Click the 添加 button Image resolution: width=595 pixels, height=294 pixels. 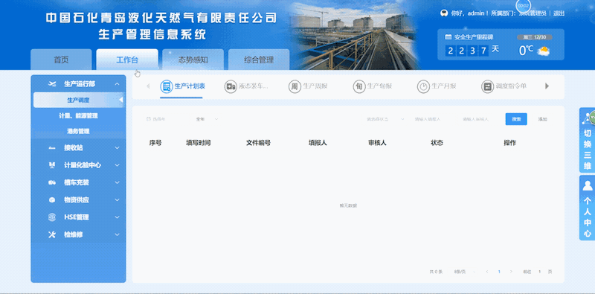(x=543, y=119)
